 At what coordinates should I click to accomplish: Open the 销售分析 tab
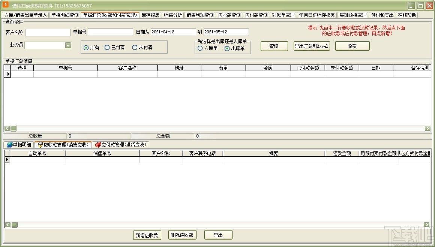tap(173, 15)
